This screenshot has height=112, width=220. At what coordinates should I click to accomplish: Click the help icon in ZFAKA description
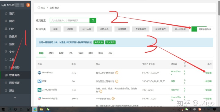click(101, 91)
